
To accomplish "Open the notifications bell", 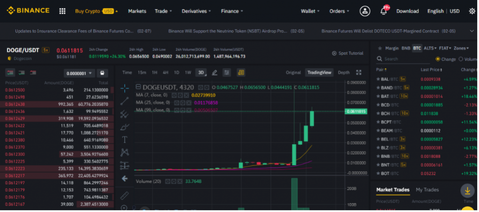I will (x=384, y=11).
